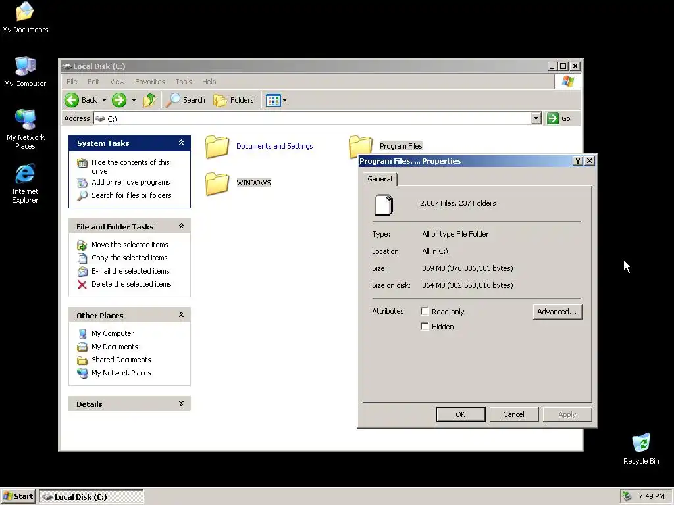Click the E-mail envelope icon
The height and width of the screenshot is (505, 674).
tap(82, 272)
